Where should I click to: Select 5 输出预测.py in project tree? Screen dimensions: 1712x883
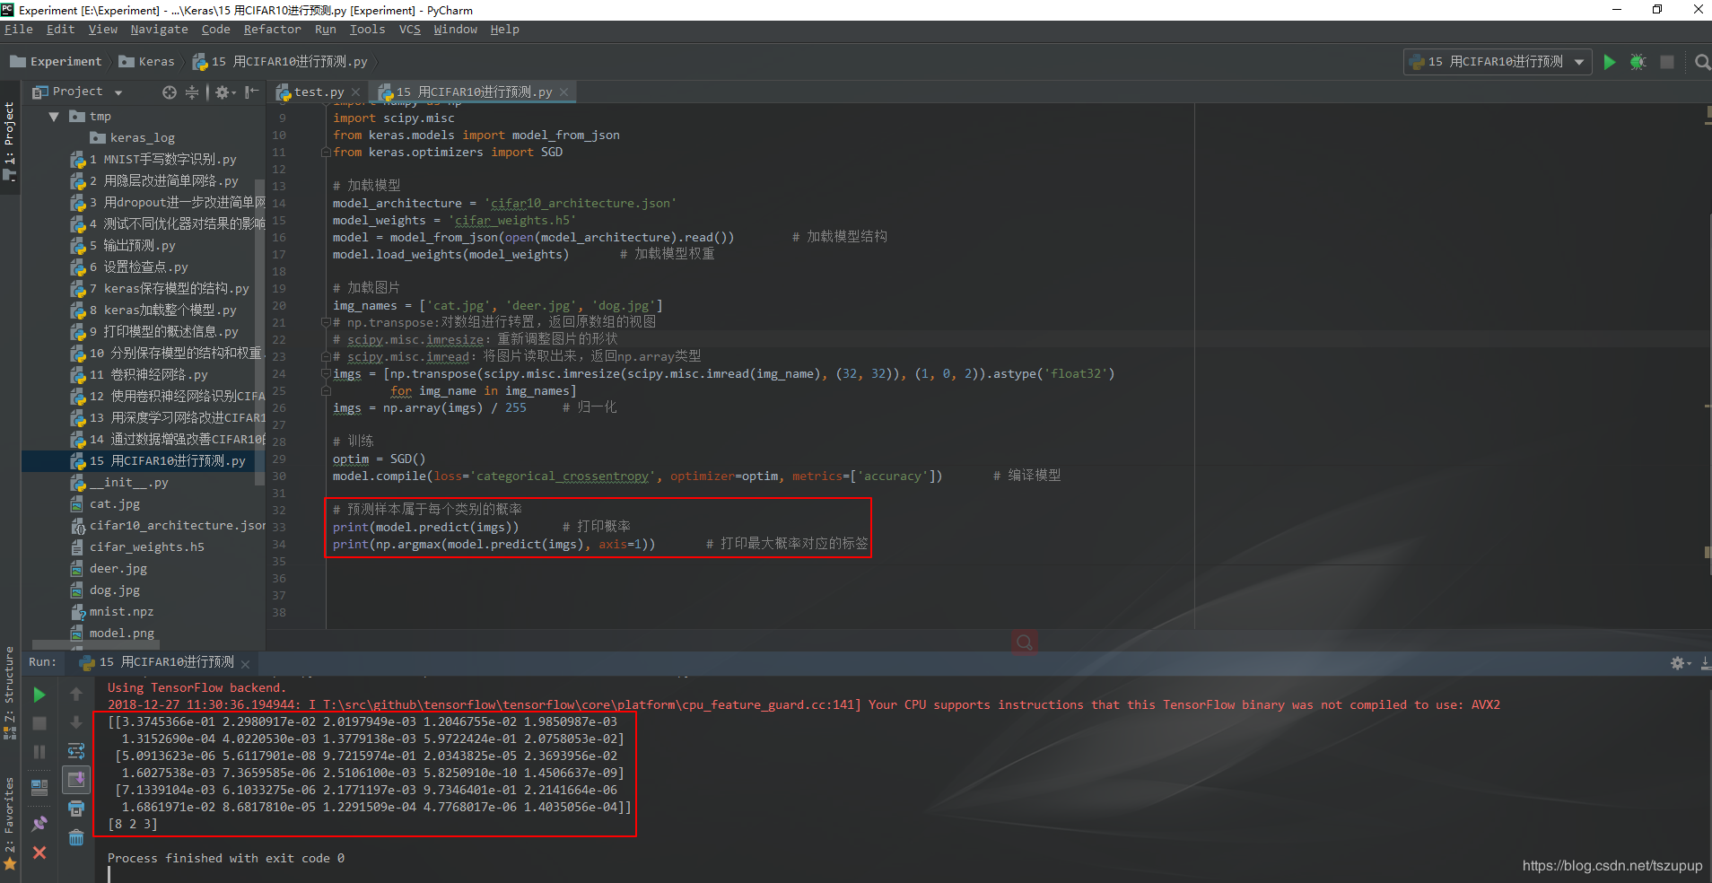123,246
